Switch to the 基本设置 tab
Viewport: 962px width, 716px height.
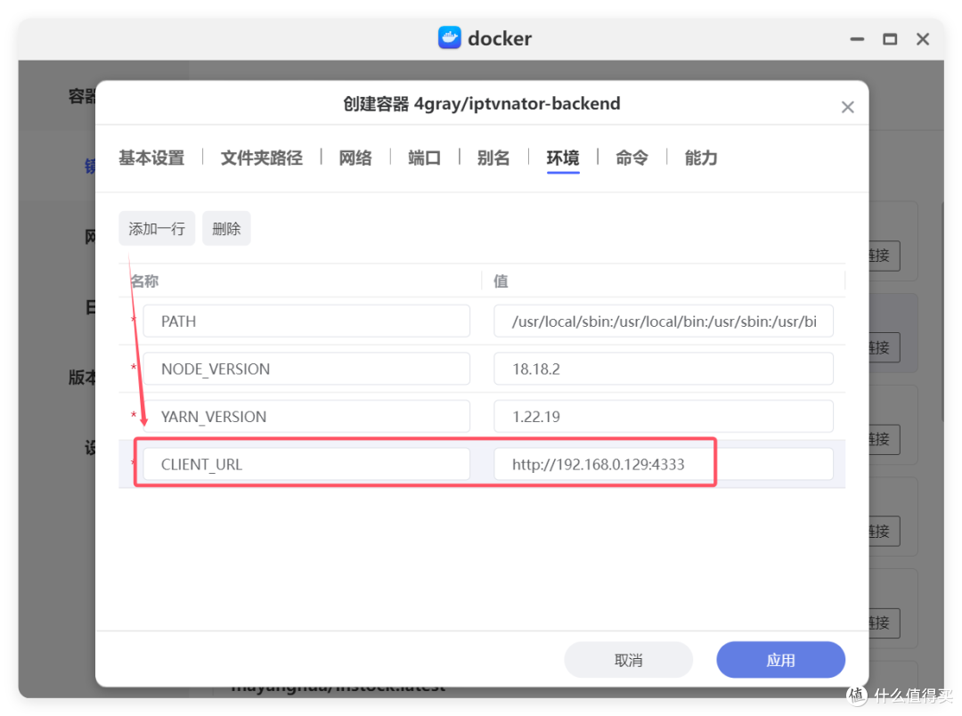click(x=151, y=157)
